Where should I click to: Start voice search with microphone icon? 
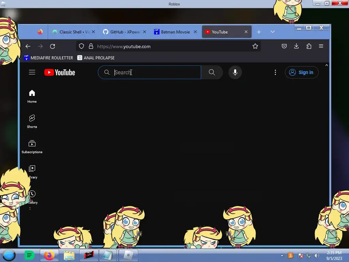[235, 72]
